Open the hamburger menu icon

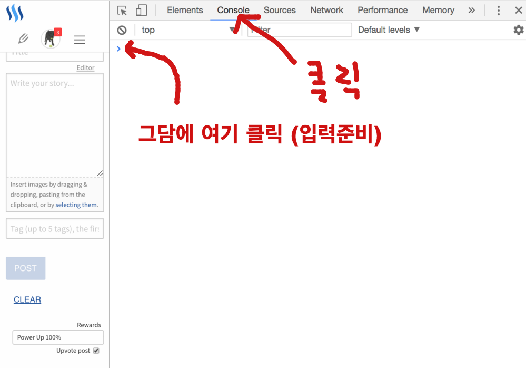(x=80, y=40)
